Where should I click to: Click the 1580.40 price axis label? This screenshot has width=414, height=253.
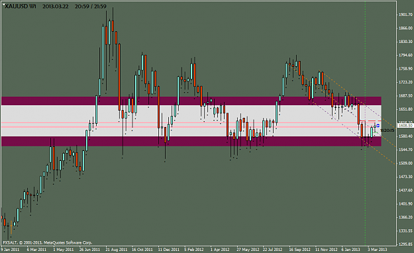[x=405, y=136]
